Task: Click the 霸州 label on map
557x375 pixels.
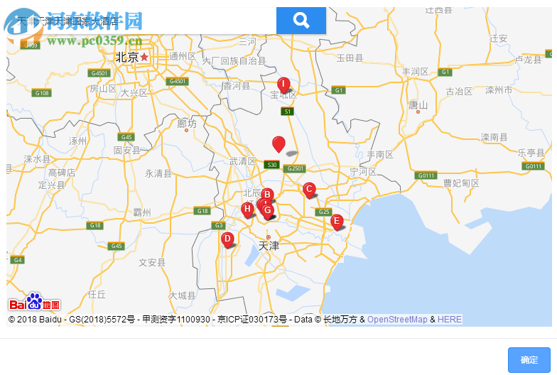Action: [x=142, y=212]
